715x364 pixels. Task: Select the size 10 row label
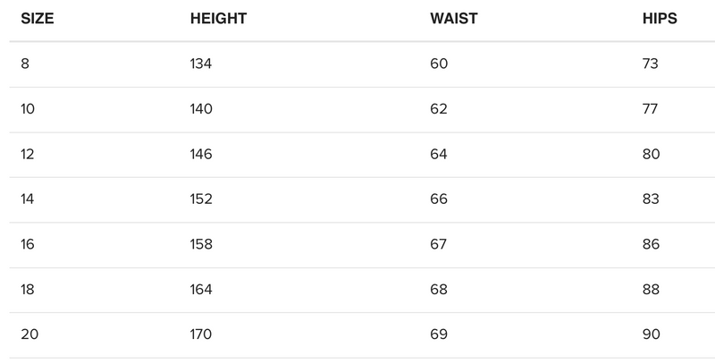coord(28,109)
